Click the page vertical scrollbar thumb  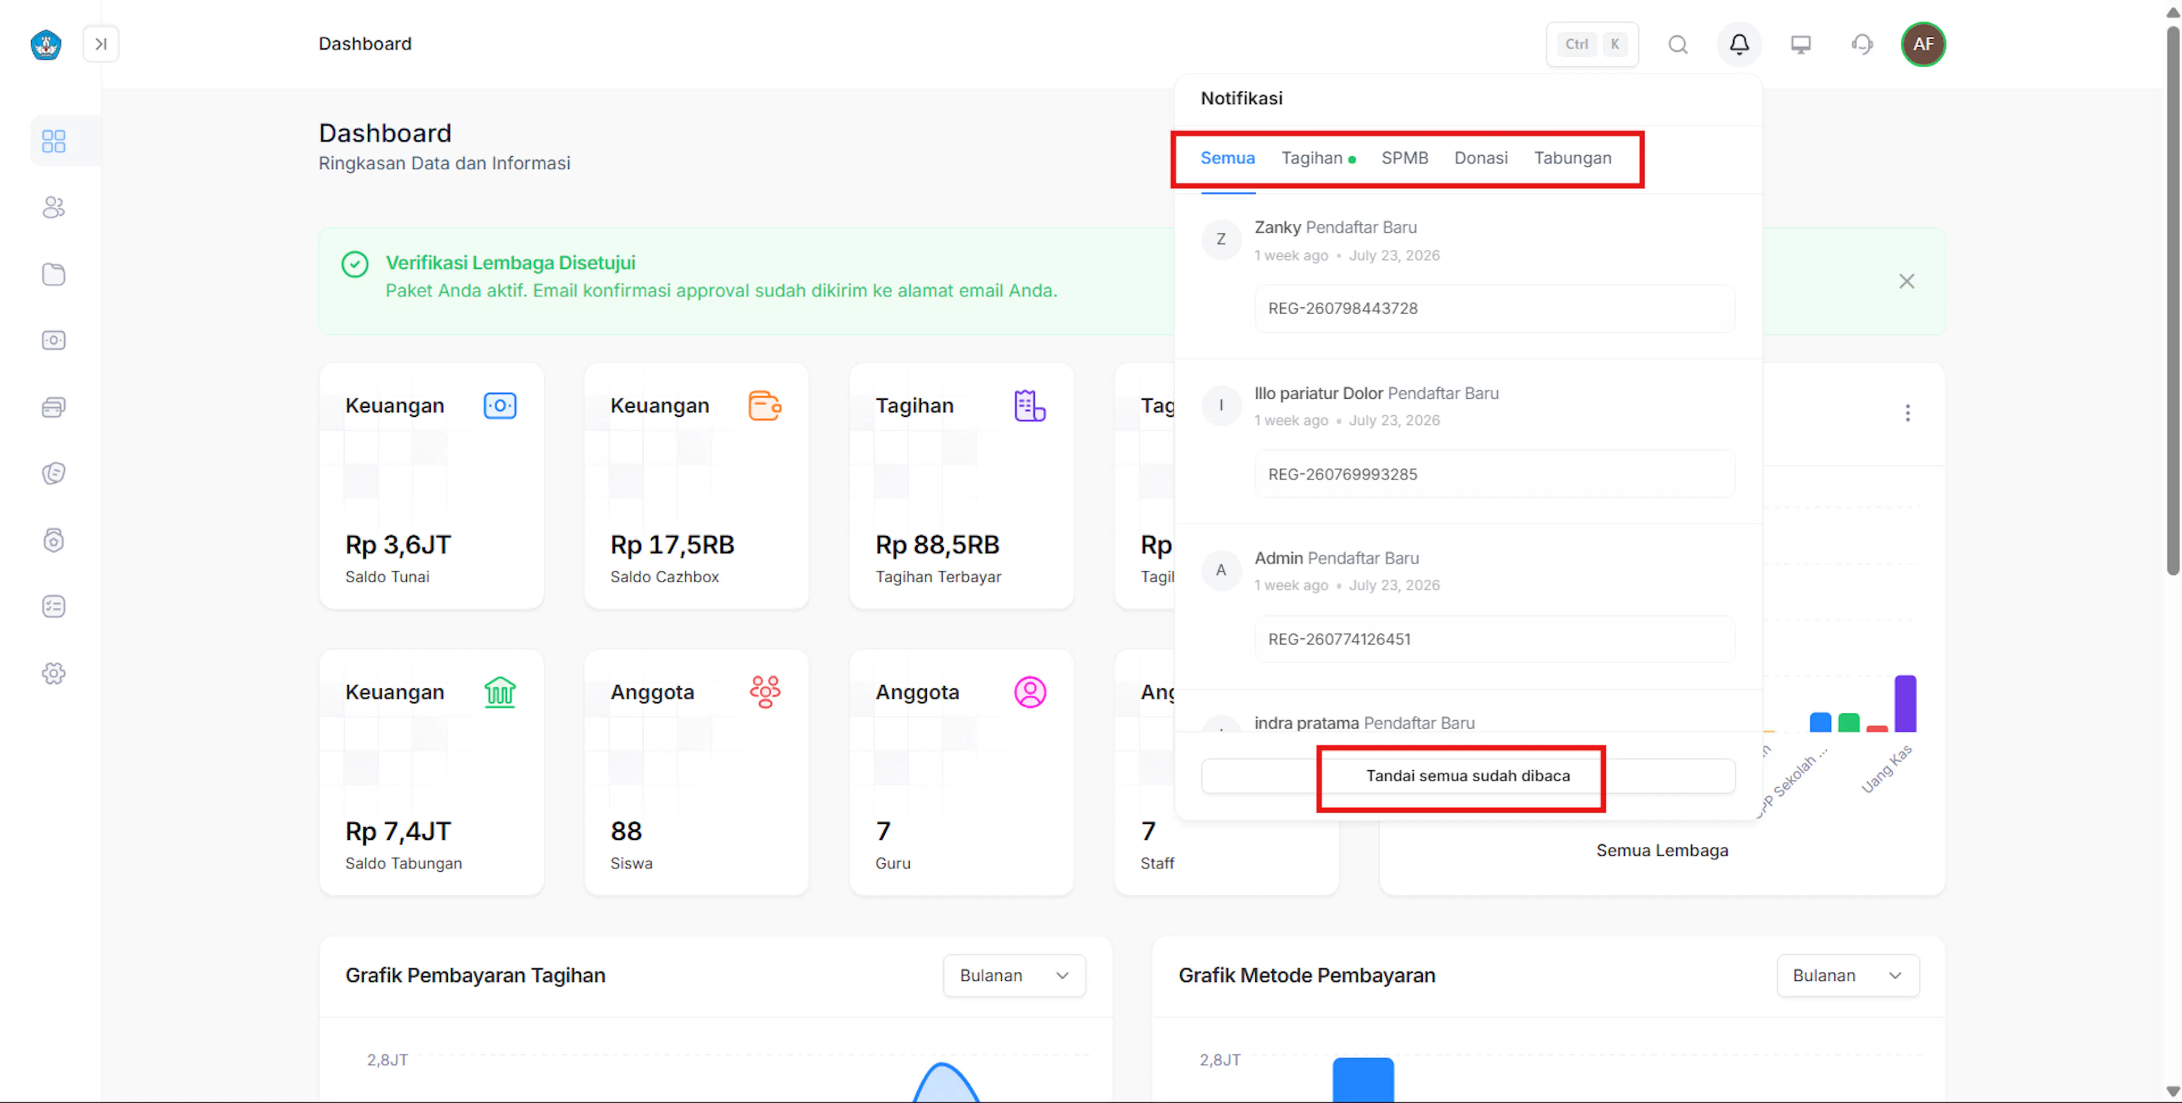point(2173,300)
